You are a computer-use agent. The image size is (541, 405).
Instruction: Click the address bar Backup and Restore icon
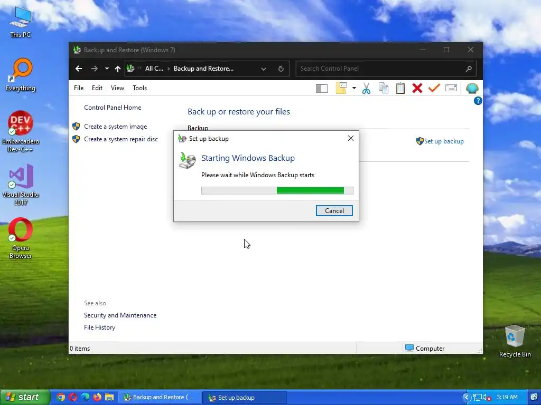point(130,68)
